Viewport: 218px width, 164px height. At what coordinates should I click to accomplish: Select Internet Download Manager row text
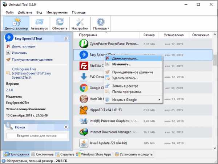(110, 132)
